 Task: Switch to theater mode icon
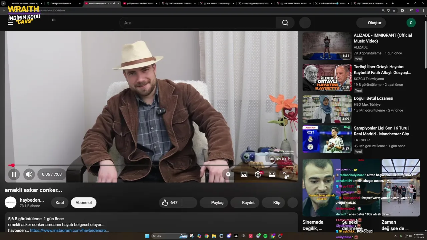pos(272,174)
